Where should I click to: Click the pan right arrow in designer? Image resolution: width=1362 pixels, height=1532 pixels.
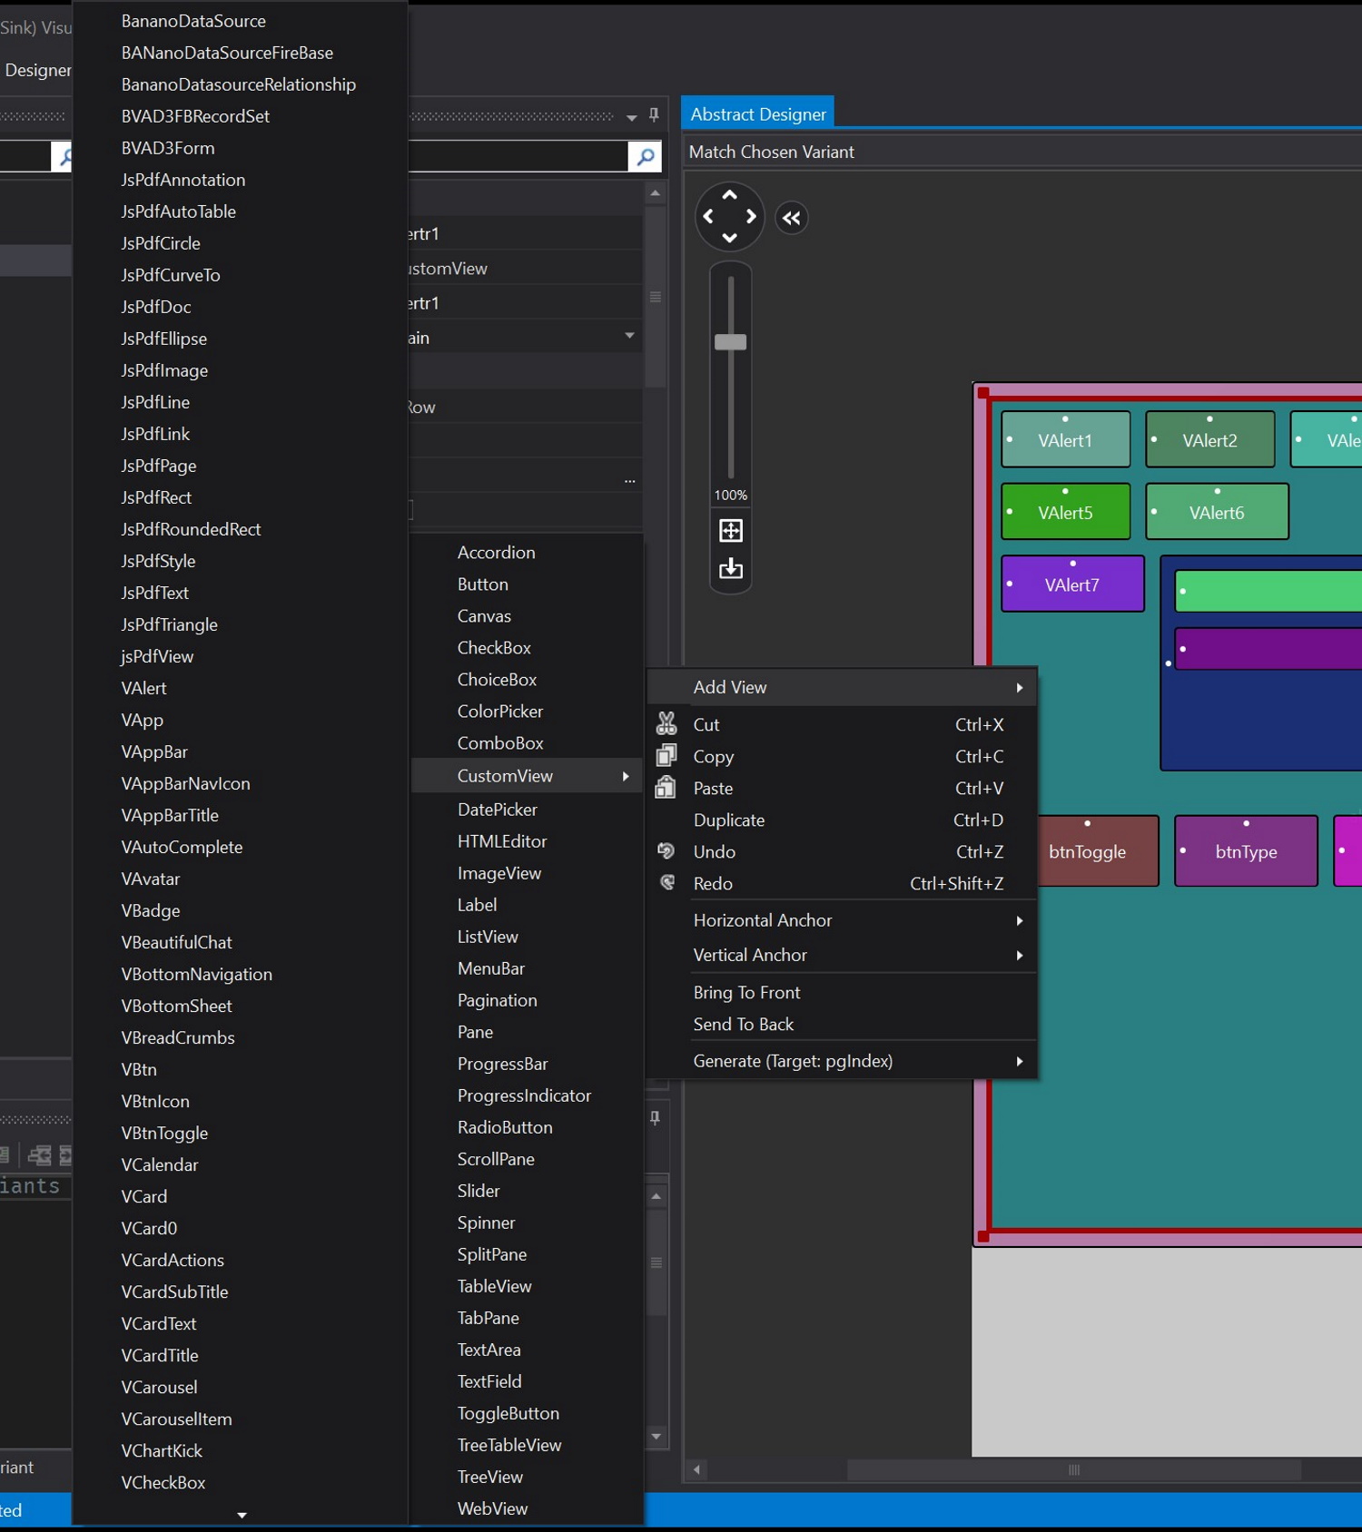click(751, 217)
